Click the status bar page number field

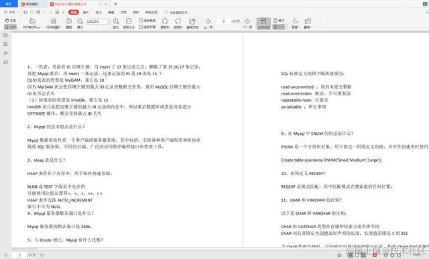[19, 255]
